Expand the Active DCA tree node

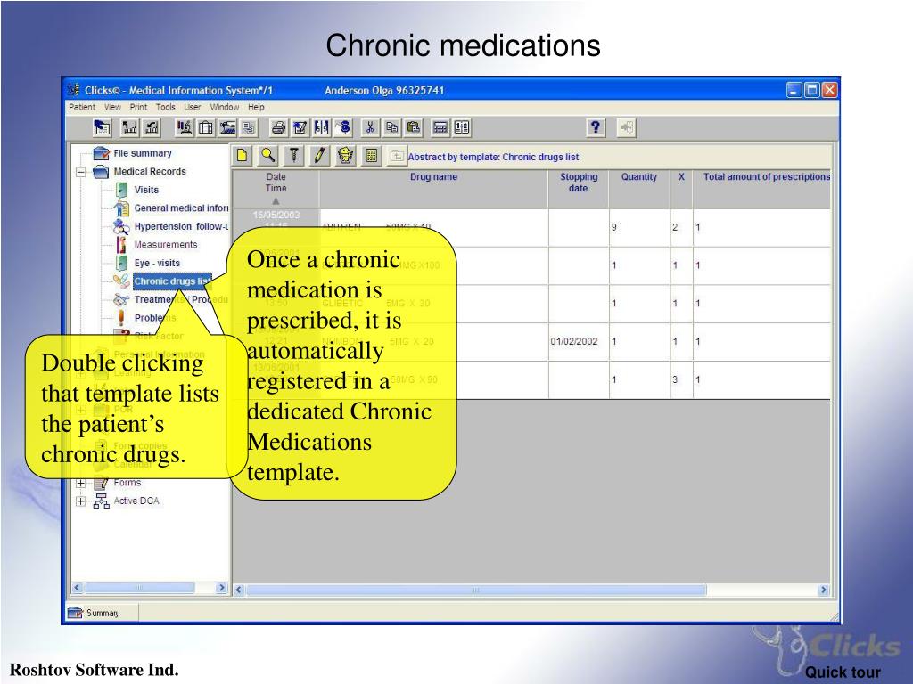point(80,501)
